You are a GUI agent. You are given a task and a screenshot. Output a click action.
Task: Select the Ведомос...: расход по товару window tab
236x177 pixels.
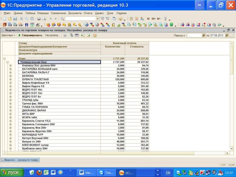(x=20, y=160)
